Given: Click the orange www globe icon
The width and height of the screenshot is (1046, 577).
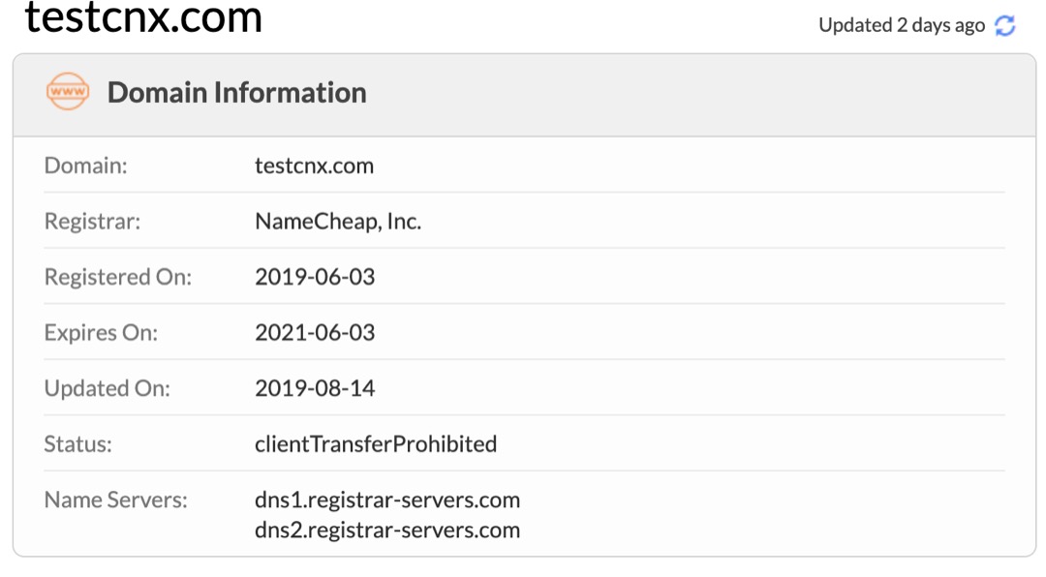Looking at the screenshot, I should click(x=68, y=91).
